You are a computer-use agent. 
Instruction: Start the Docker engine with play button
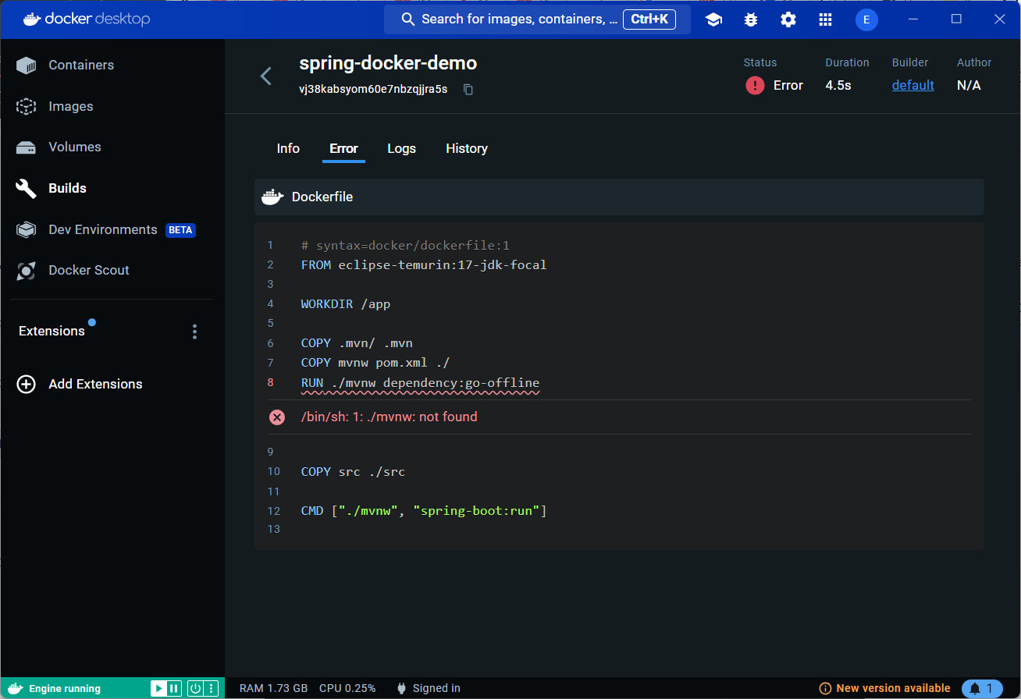pos(158,688)
